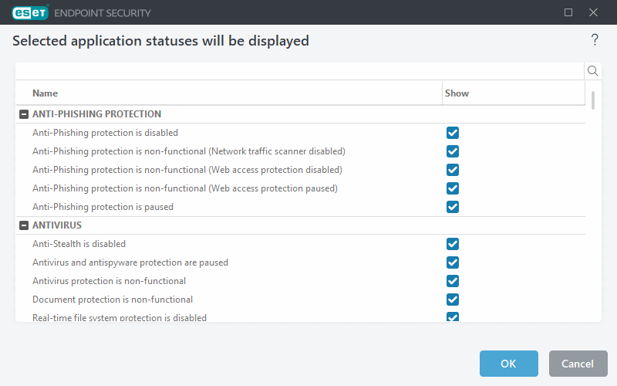Toggle 'Document protection is non-functional' checkbox
The width and height of the screenshot is (617, 386).
pyautogui.click(x=453, y=300)
